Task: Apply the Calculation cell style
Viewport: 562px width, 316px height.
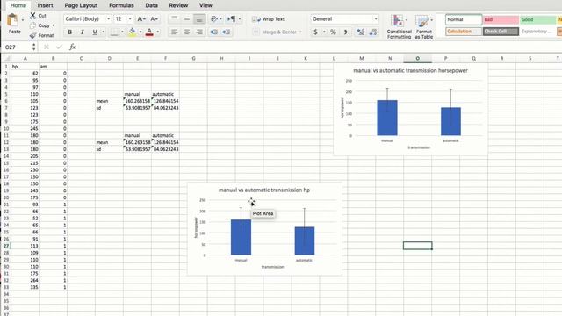Action: tap(464, 32)
